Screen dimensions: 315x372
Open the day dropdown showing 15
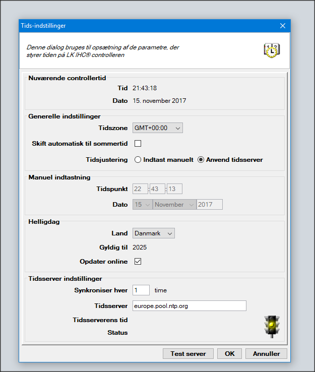click(x=142, y=204)
